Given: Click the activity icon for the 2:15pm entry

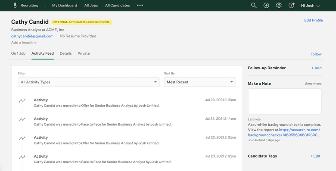Looking at the screenshot, I should (x=22, y=100).
